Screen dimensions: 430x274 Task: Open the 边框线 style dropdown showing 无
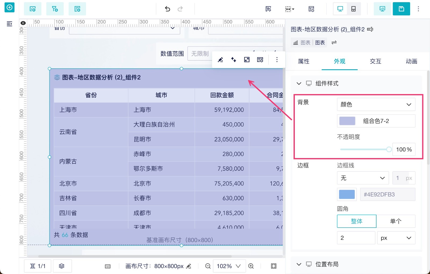pyautogui.click(x=363, y=178)
